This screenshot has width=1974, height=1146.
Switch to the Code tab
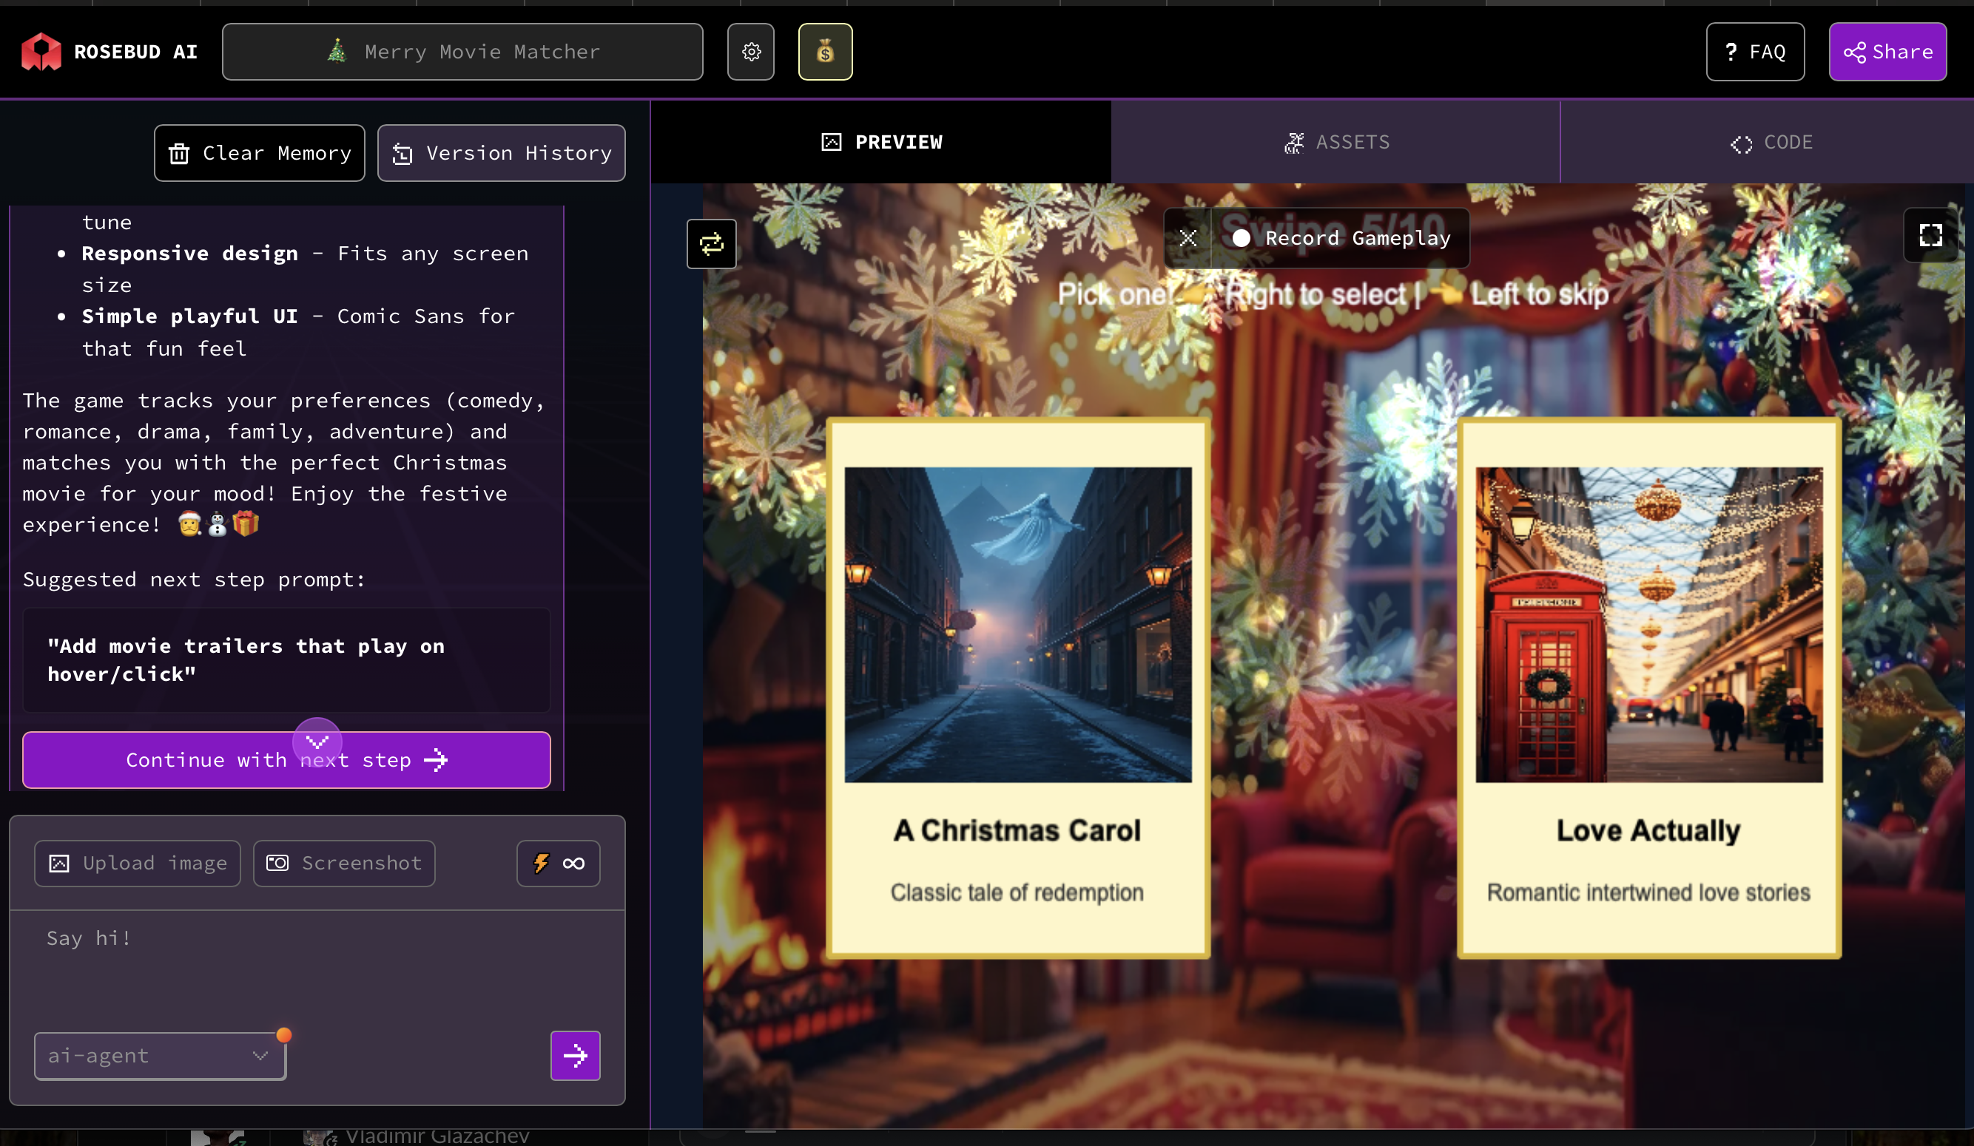click(1771, 142)
